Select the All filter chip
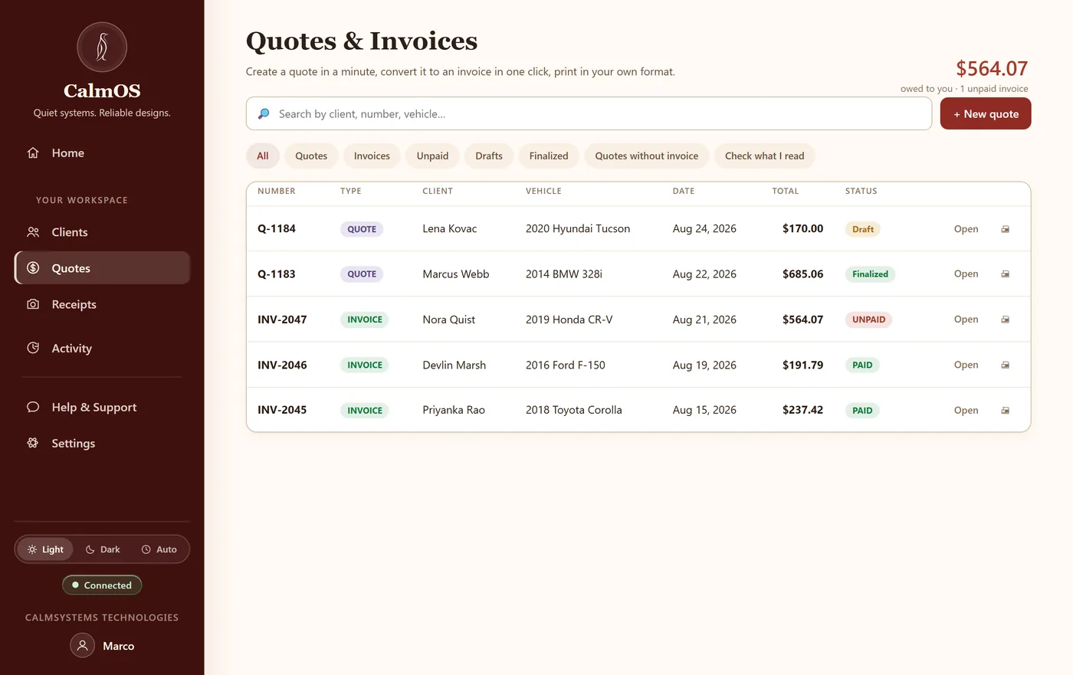 263,156
